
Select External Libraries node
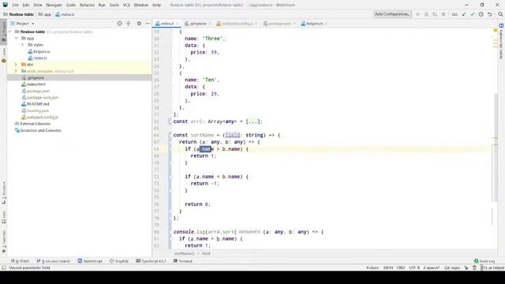[x=32, y=124]
